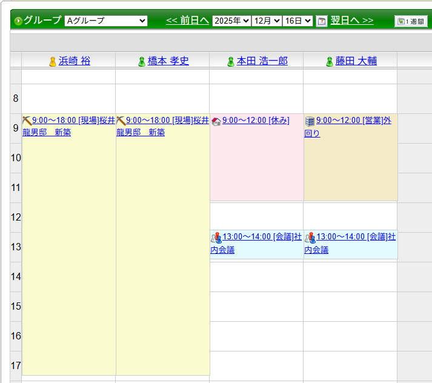432x383 pixels.
Task: Click the meeting icon on 本田's 会議 event
Action: 216,238
